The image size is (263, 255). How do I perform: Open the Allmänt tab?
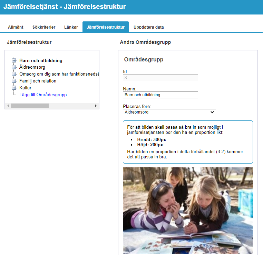16,27
